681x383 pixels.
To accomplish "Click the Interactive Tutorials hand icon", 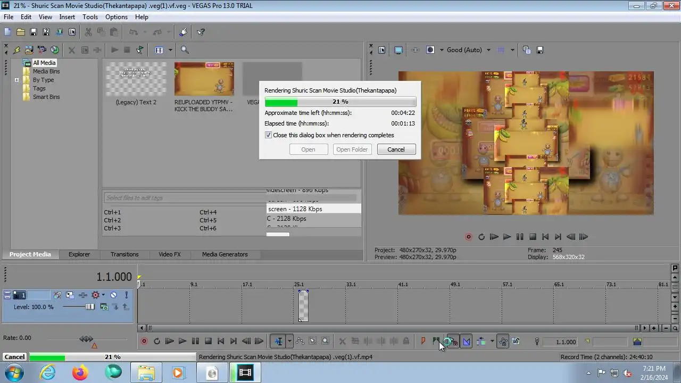I will (x=184, y=32).
